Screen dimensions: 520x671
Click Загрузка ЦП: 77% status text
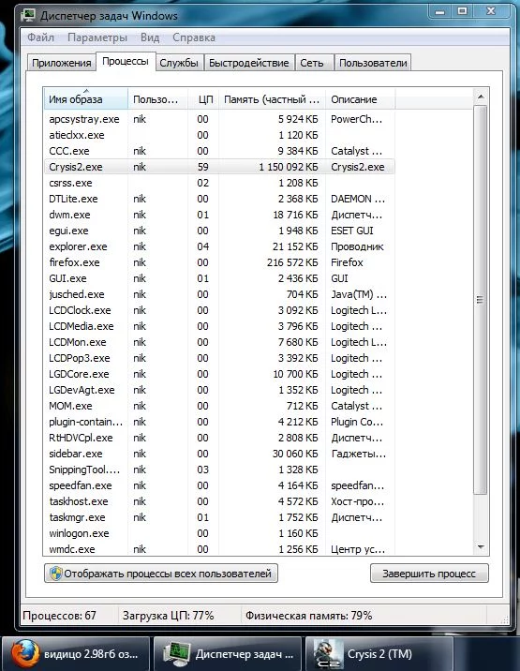click(x=169, y=616)
